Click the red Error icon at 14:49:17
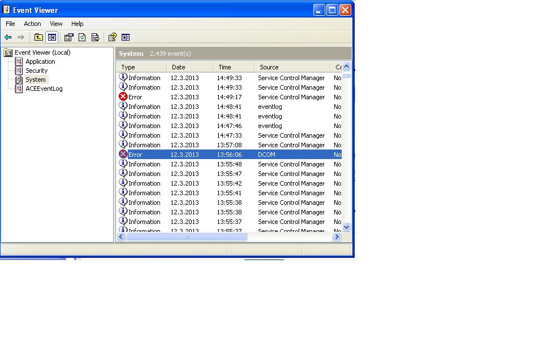 tap(123, 96)
